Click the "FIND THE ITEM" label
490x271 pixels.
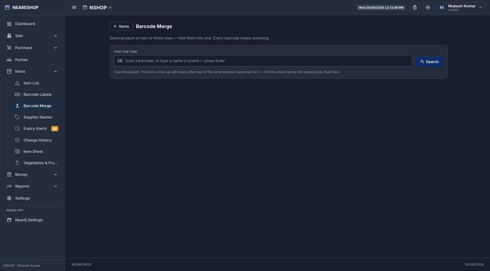[x=126, y=52]
